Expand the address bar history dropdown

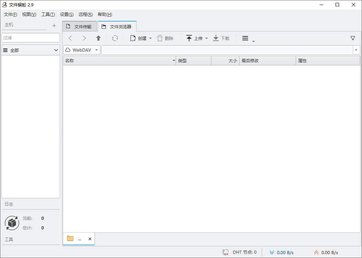pos(356,50)
